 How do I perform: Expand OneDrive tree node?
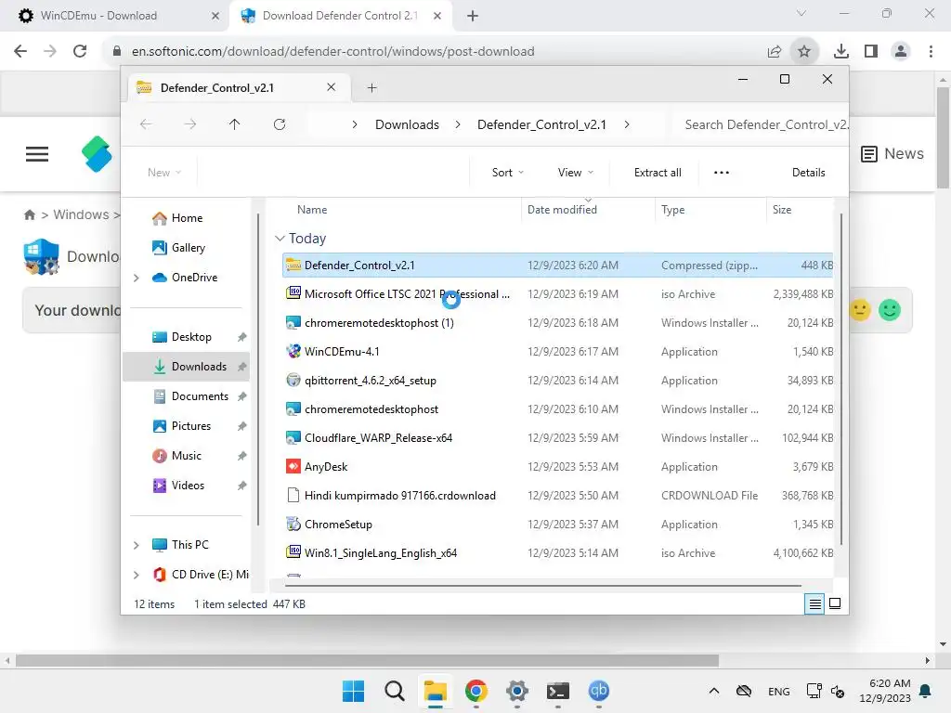click(137, 278)
